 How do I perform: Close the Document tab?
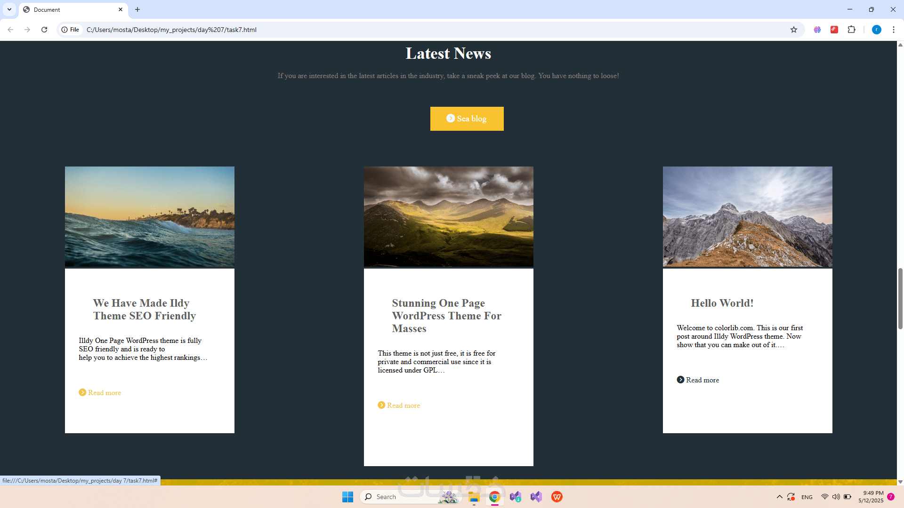click(x=121, y=9)
